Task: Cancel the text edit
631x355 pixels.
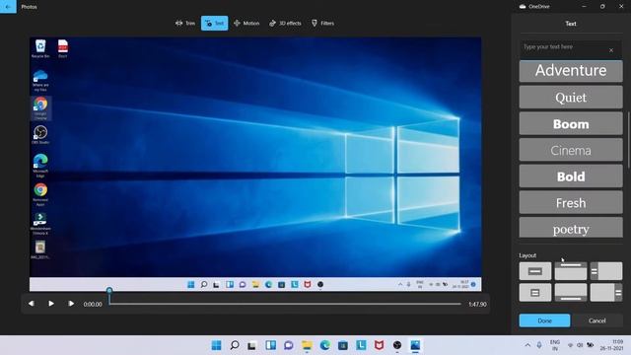Action: point(596,320)
